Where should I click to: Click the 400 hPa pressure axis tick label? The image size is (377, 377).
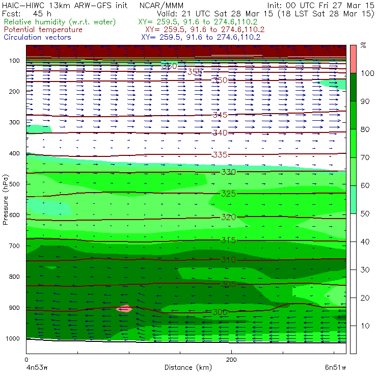(x=14, y=153)
